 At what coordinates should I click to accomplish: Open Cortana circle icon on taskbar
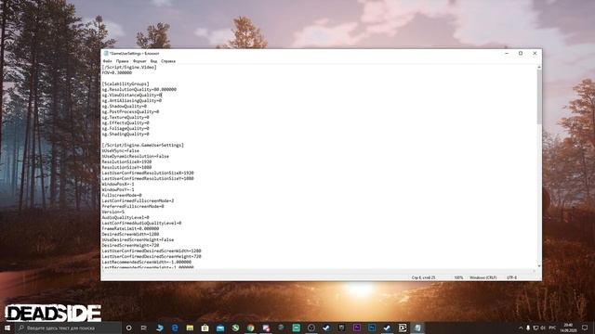click(128, 328)
